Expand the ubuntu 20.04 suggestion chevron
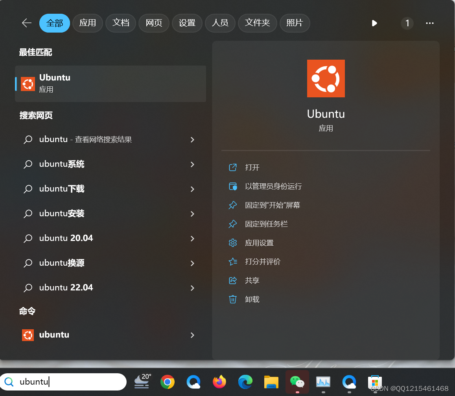Screen dimensions: 455x396 point(192,238)
